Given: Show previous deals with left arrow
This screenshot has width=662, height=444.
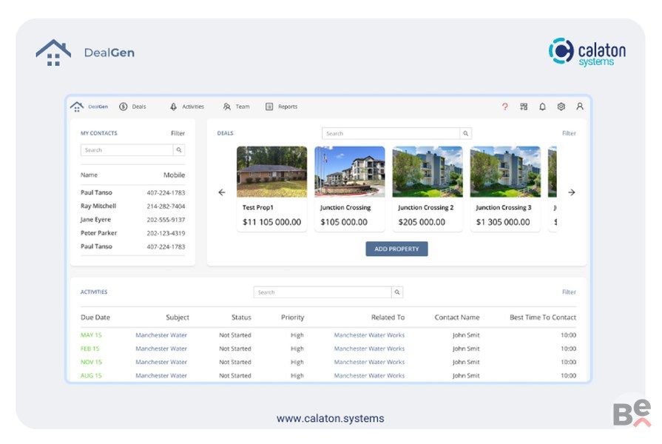Looking at the screenshot, I should (x=222, y=192).
